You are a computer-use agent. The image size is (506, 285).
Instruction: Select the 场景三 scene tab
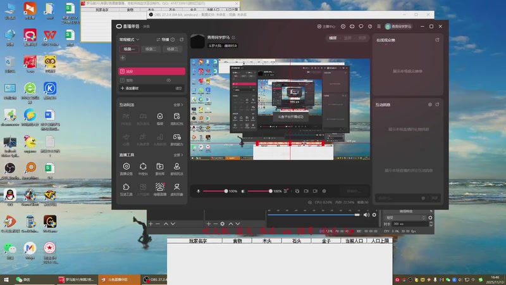pos(172,49)
